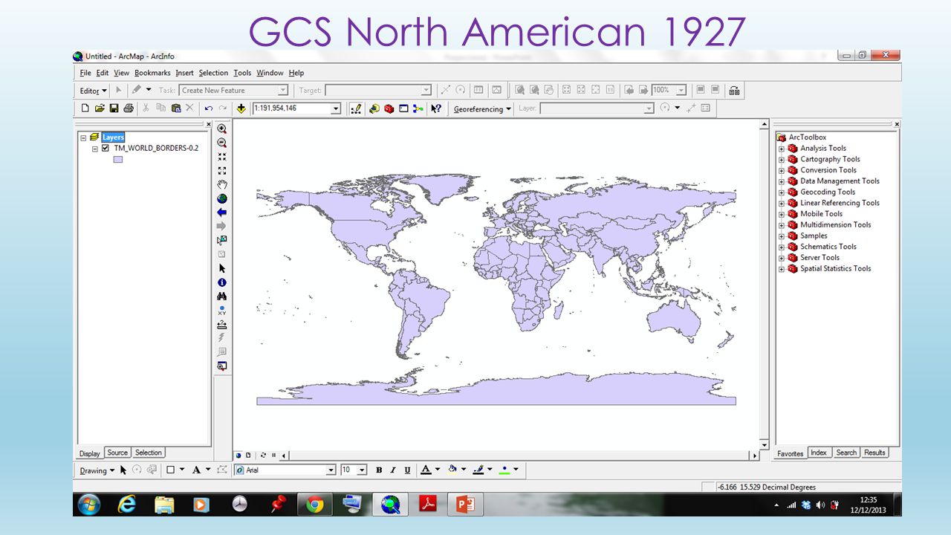This screenshot has width=951, height=535.
Task: Activate the Identify info tool
Action: coord(221,282)
